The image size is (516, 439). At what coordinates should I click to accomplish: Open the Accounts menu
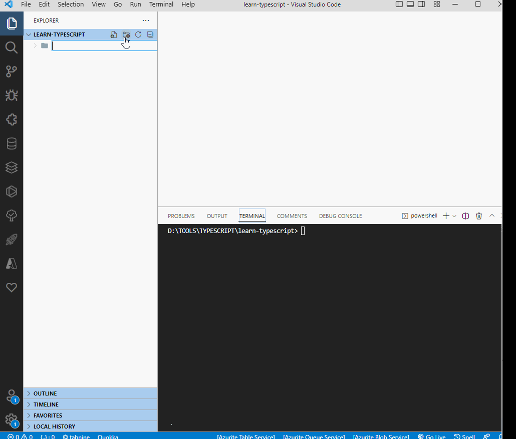pos(12,396)
